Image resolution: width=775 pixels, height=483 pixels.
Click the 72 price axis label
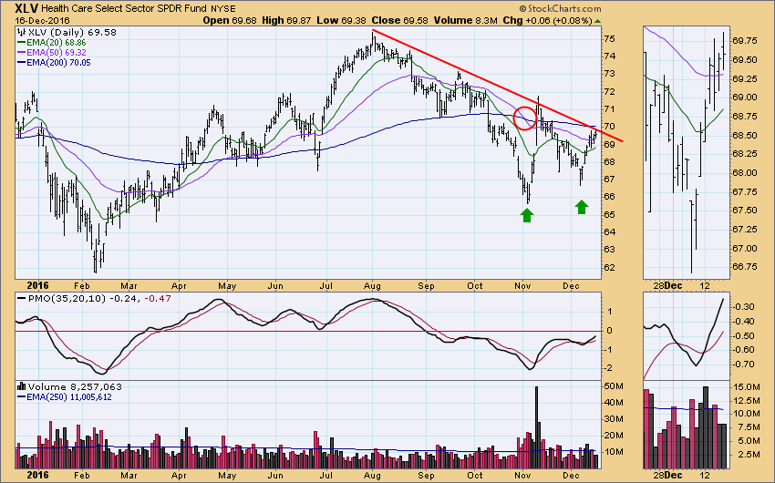coord(609,91)
